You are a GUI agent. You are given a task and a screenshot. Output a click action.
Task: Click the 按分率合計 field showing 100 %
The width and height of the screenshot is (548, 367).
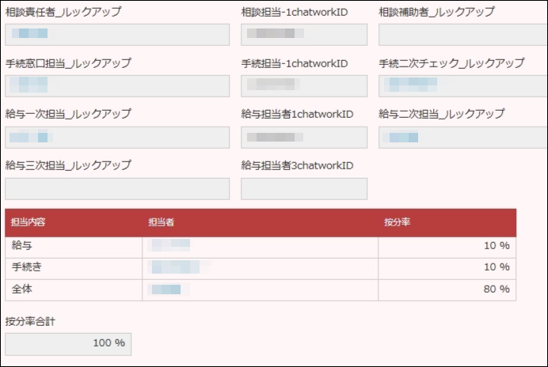(x=68, y=344)
